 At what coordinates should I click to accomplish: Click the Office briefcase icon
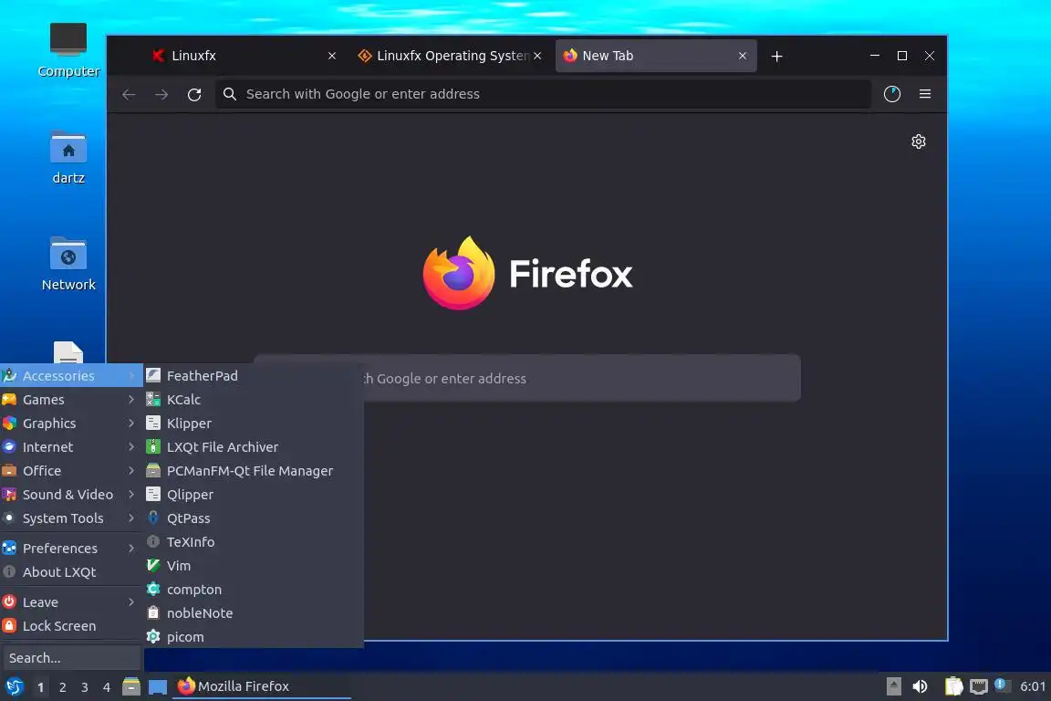(9, 471)
